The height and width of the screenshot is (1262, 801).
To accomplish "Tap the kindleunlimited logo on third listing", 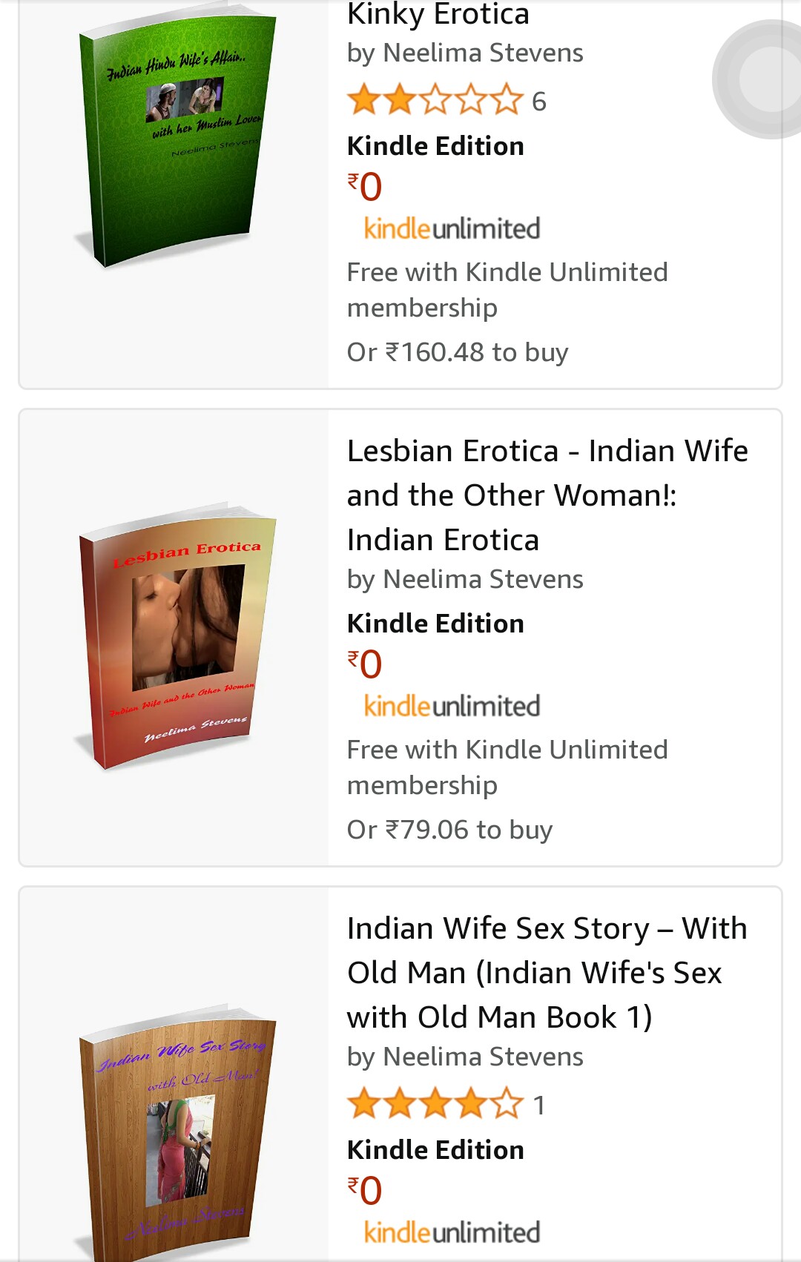I will (452, 1232).
